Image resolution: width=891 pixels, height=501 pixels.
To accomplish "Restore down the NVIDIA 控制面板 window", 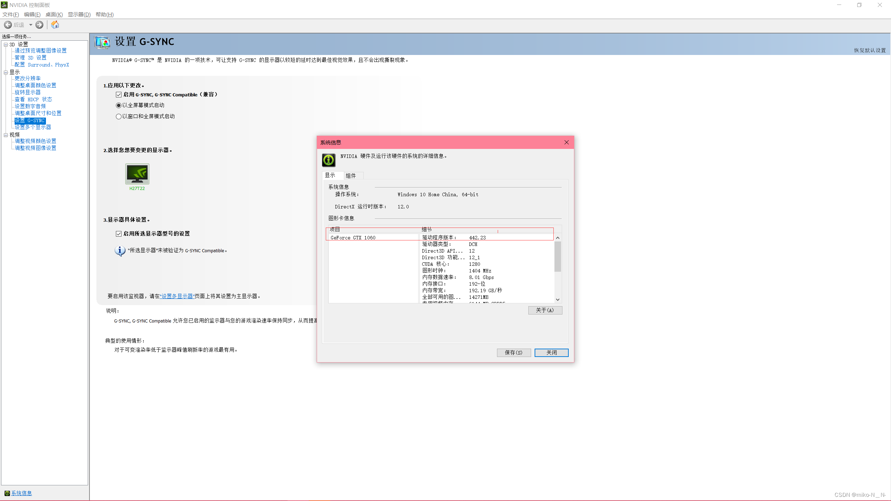I will tap(859, 5).
